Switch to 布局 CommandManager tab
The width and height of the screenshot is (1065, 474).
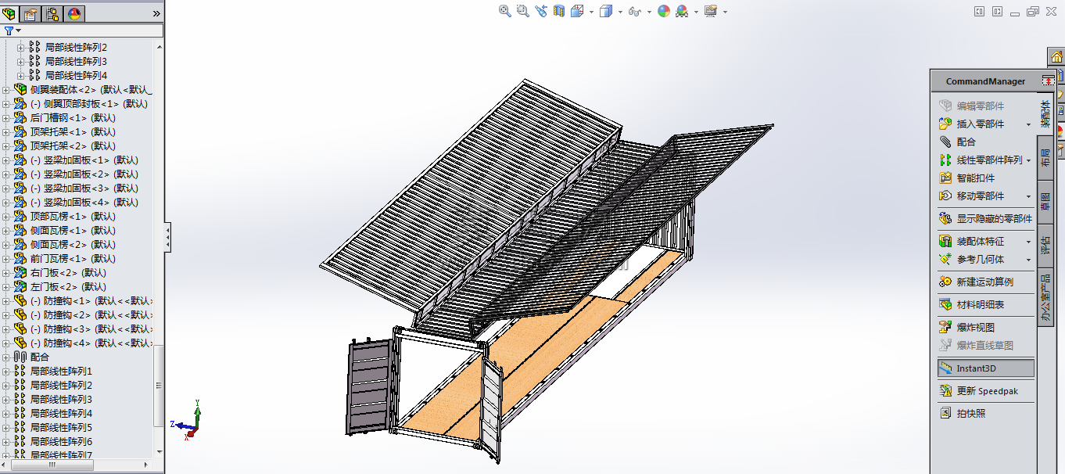[x=1045, y=159]
